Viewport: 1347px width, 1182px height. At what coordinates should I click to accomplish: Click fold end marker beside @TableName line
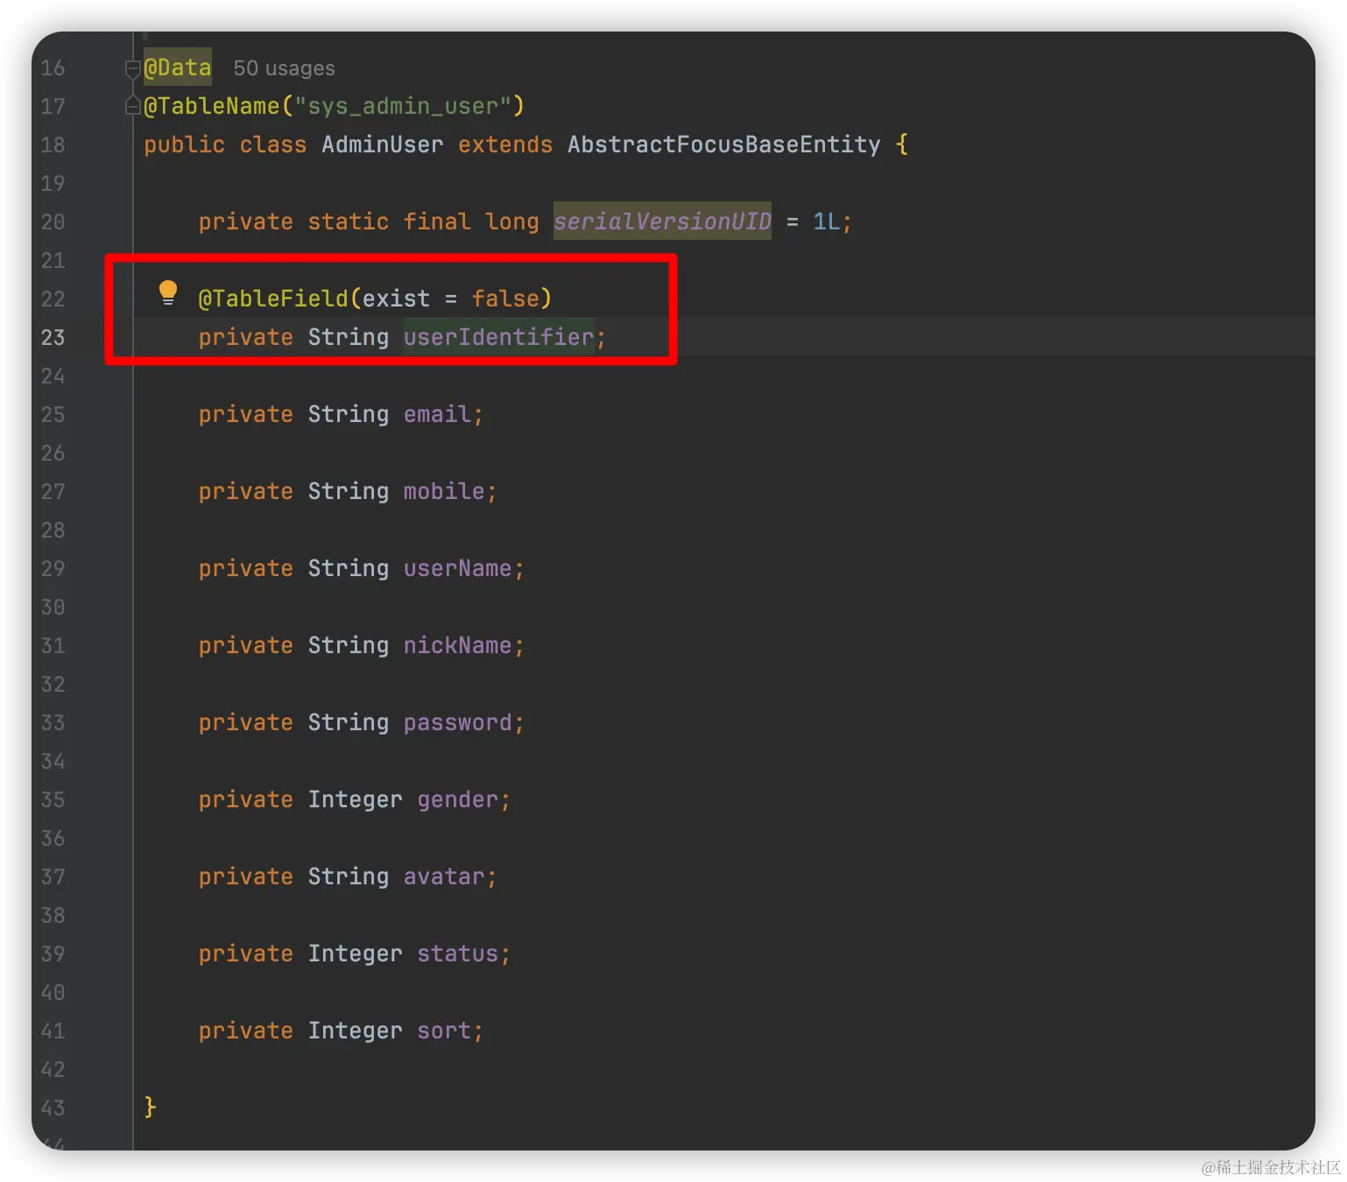click(x=132, y=107)
